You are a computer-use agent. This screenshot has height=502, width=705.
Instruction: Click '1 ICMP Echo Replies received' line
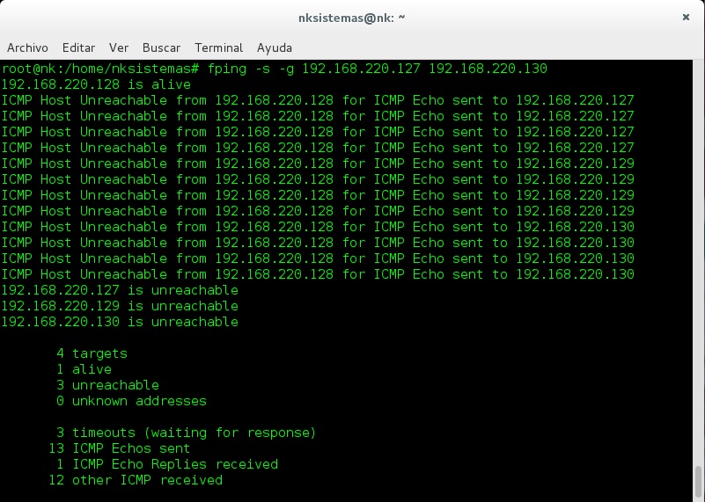tap(167, 464)
